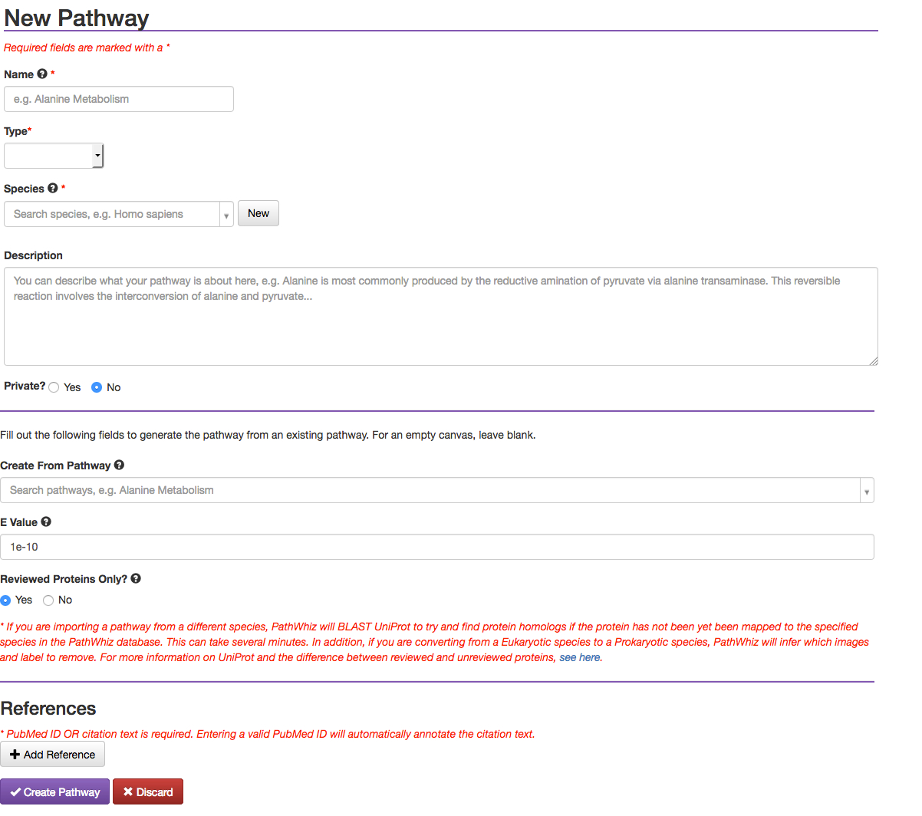
Task: Click the Description resize handle corner
Action: (874, 361)
